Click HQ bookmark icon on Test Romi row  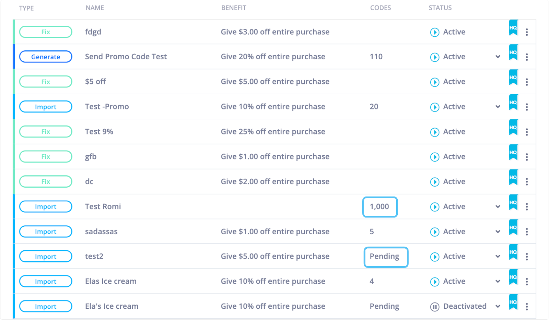tap(513, 202)
